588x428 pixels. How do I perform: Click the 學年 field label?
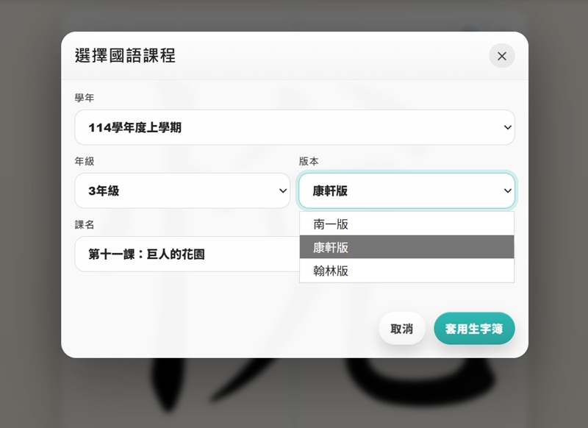(x=83, y=97)
